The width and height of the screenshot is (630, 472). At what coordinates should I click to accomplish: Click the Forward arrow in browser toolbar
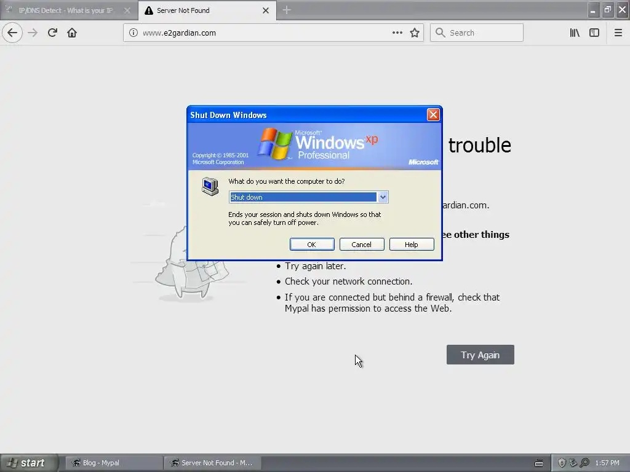point(33,33)
